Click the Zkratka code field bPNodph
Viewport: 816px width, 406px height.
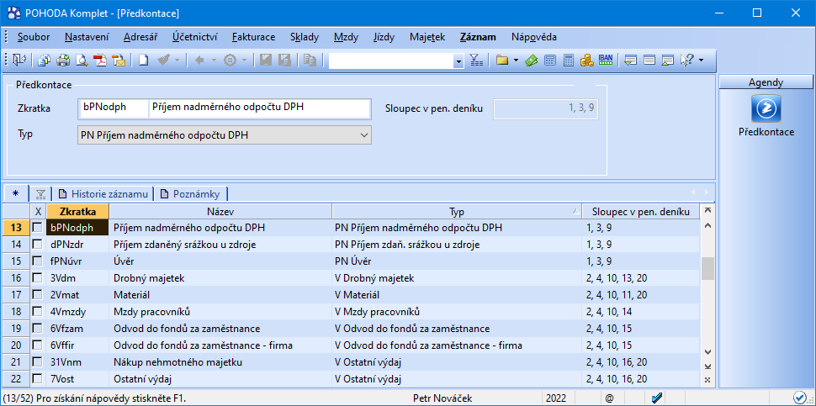pos(113,108)
